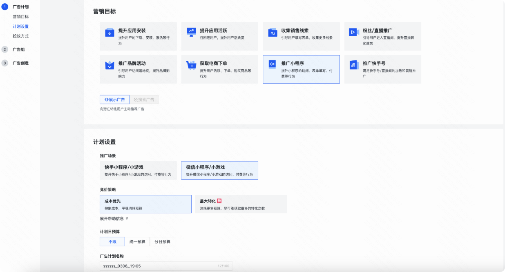Image resolution: width=505 pixels, height=272 pixels.
Task: Set daily budget to 不限
Action: pyautogui.click(x=112, y=242)
